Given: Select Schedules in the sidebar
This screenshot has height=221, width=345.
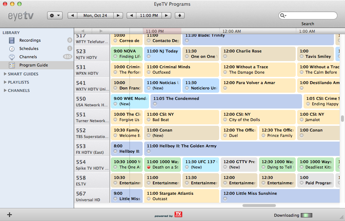Looking at the screenshot, I should 29,49.
